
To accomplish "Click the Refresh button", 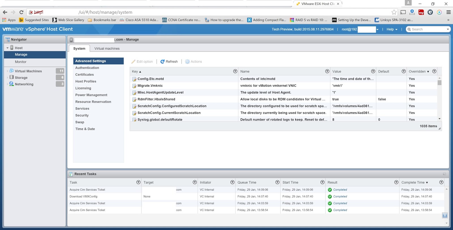I will coord(169,61).
